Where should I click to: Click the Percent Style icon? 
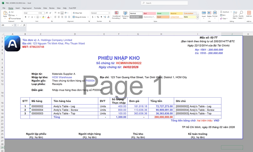click(98, 17)
